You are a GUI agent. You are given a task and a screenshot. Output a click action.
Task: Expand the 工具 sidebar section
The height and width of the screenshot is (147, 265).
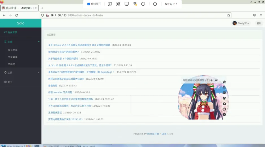point(21,73)
